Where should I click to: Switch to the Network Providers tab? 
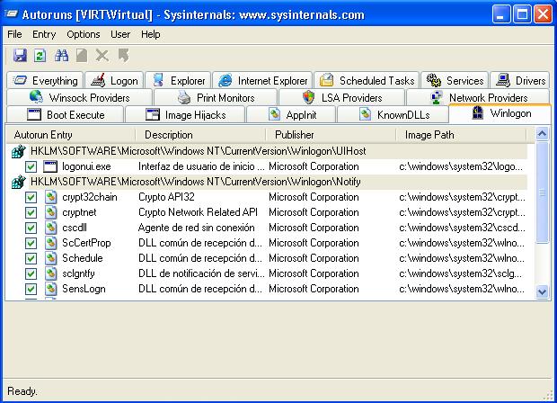[x=478, y=97]
